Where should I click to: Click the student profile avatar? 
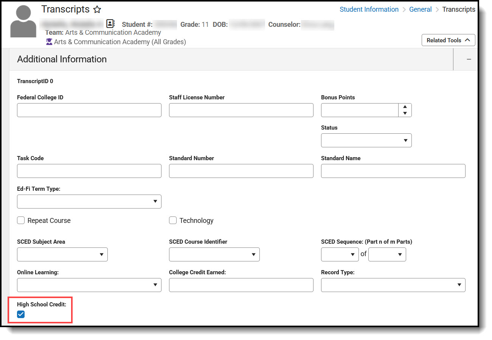point(23,22)
